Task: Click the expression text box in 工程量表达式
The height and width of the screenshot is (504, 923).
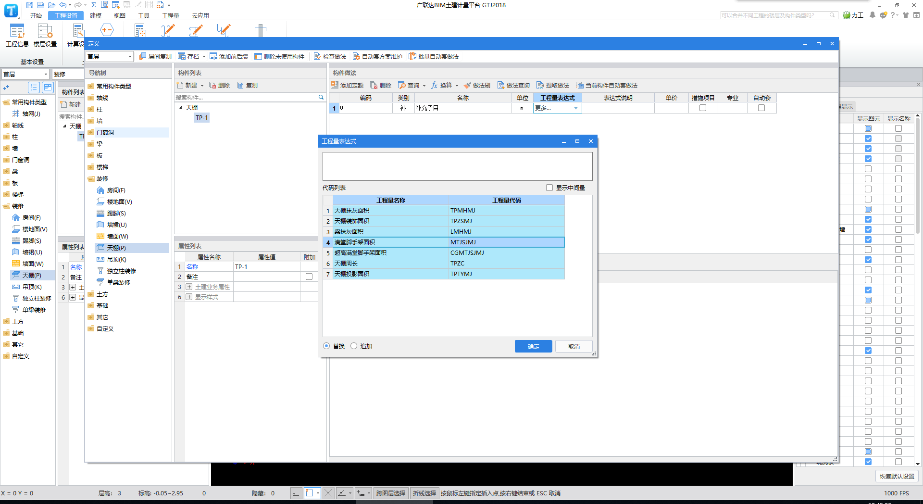Action: (x=457, y=166)
